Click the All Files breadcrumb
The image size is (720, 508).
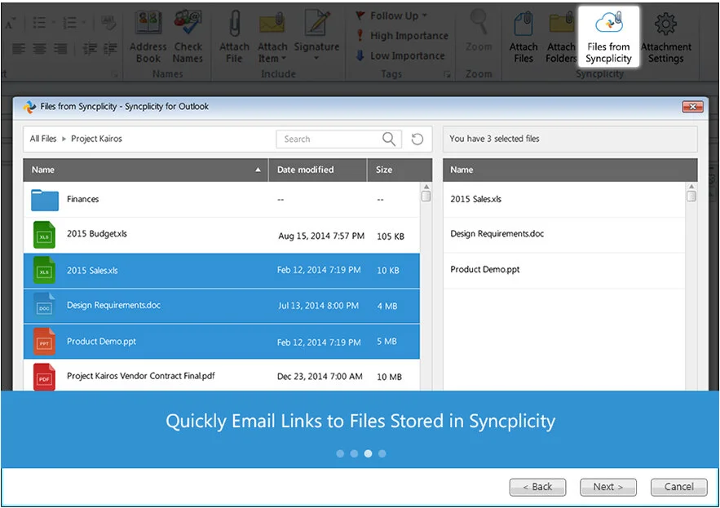[x=43, y=139]
